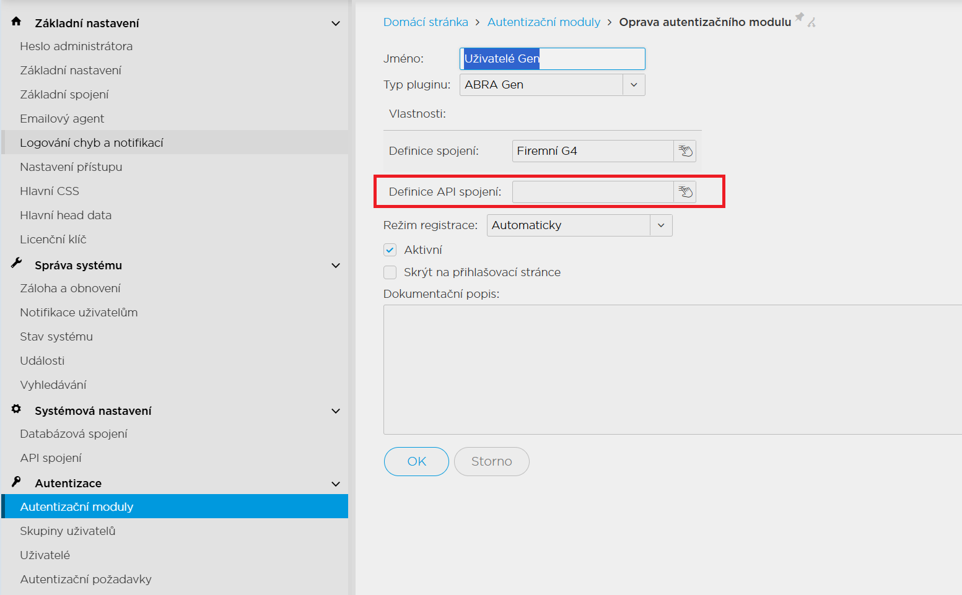Viewport: 962px width, 595px height.
Task: Click the key icon next to Autentizace
Action: coord(17,482)
